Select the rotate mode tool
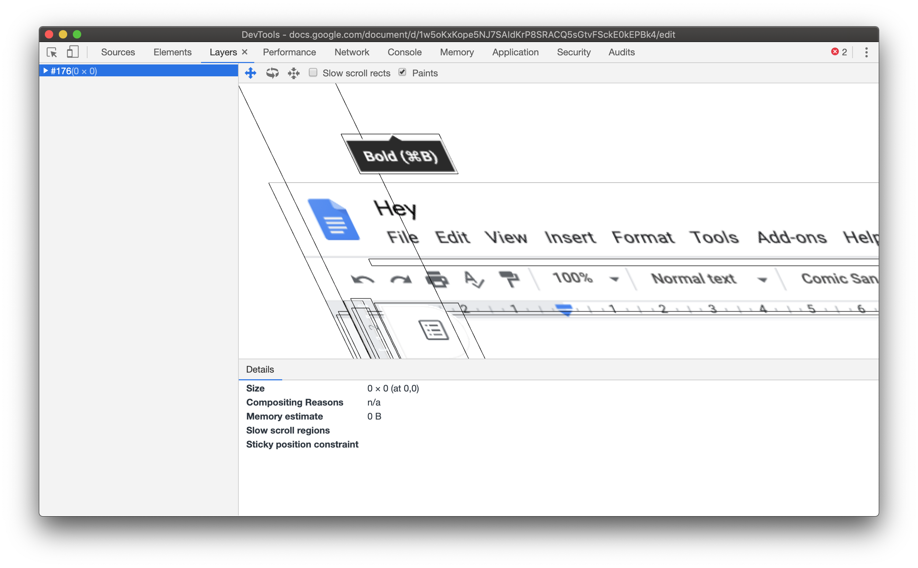Screen dimensions: 918x568 pos(272,73)
